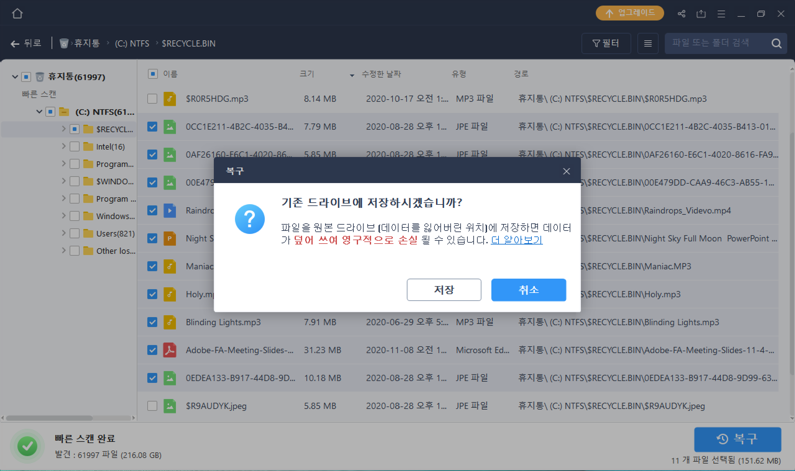The image size is (795, 471).
Task: Open the hamburger menu in title bar
Action: pyautogui.click(x=721, y=14)
